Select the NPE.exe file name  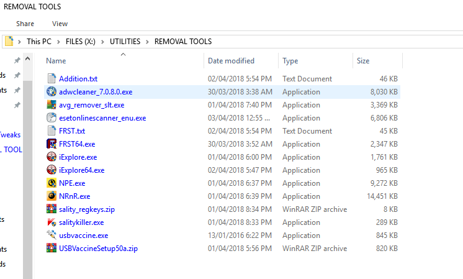(x=72, y=183)
